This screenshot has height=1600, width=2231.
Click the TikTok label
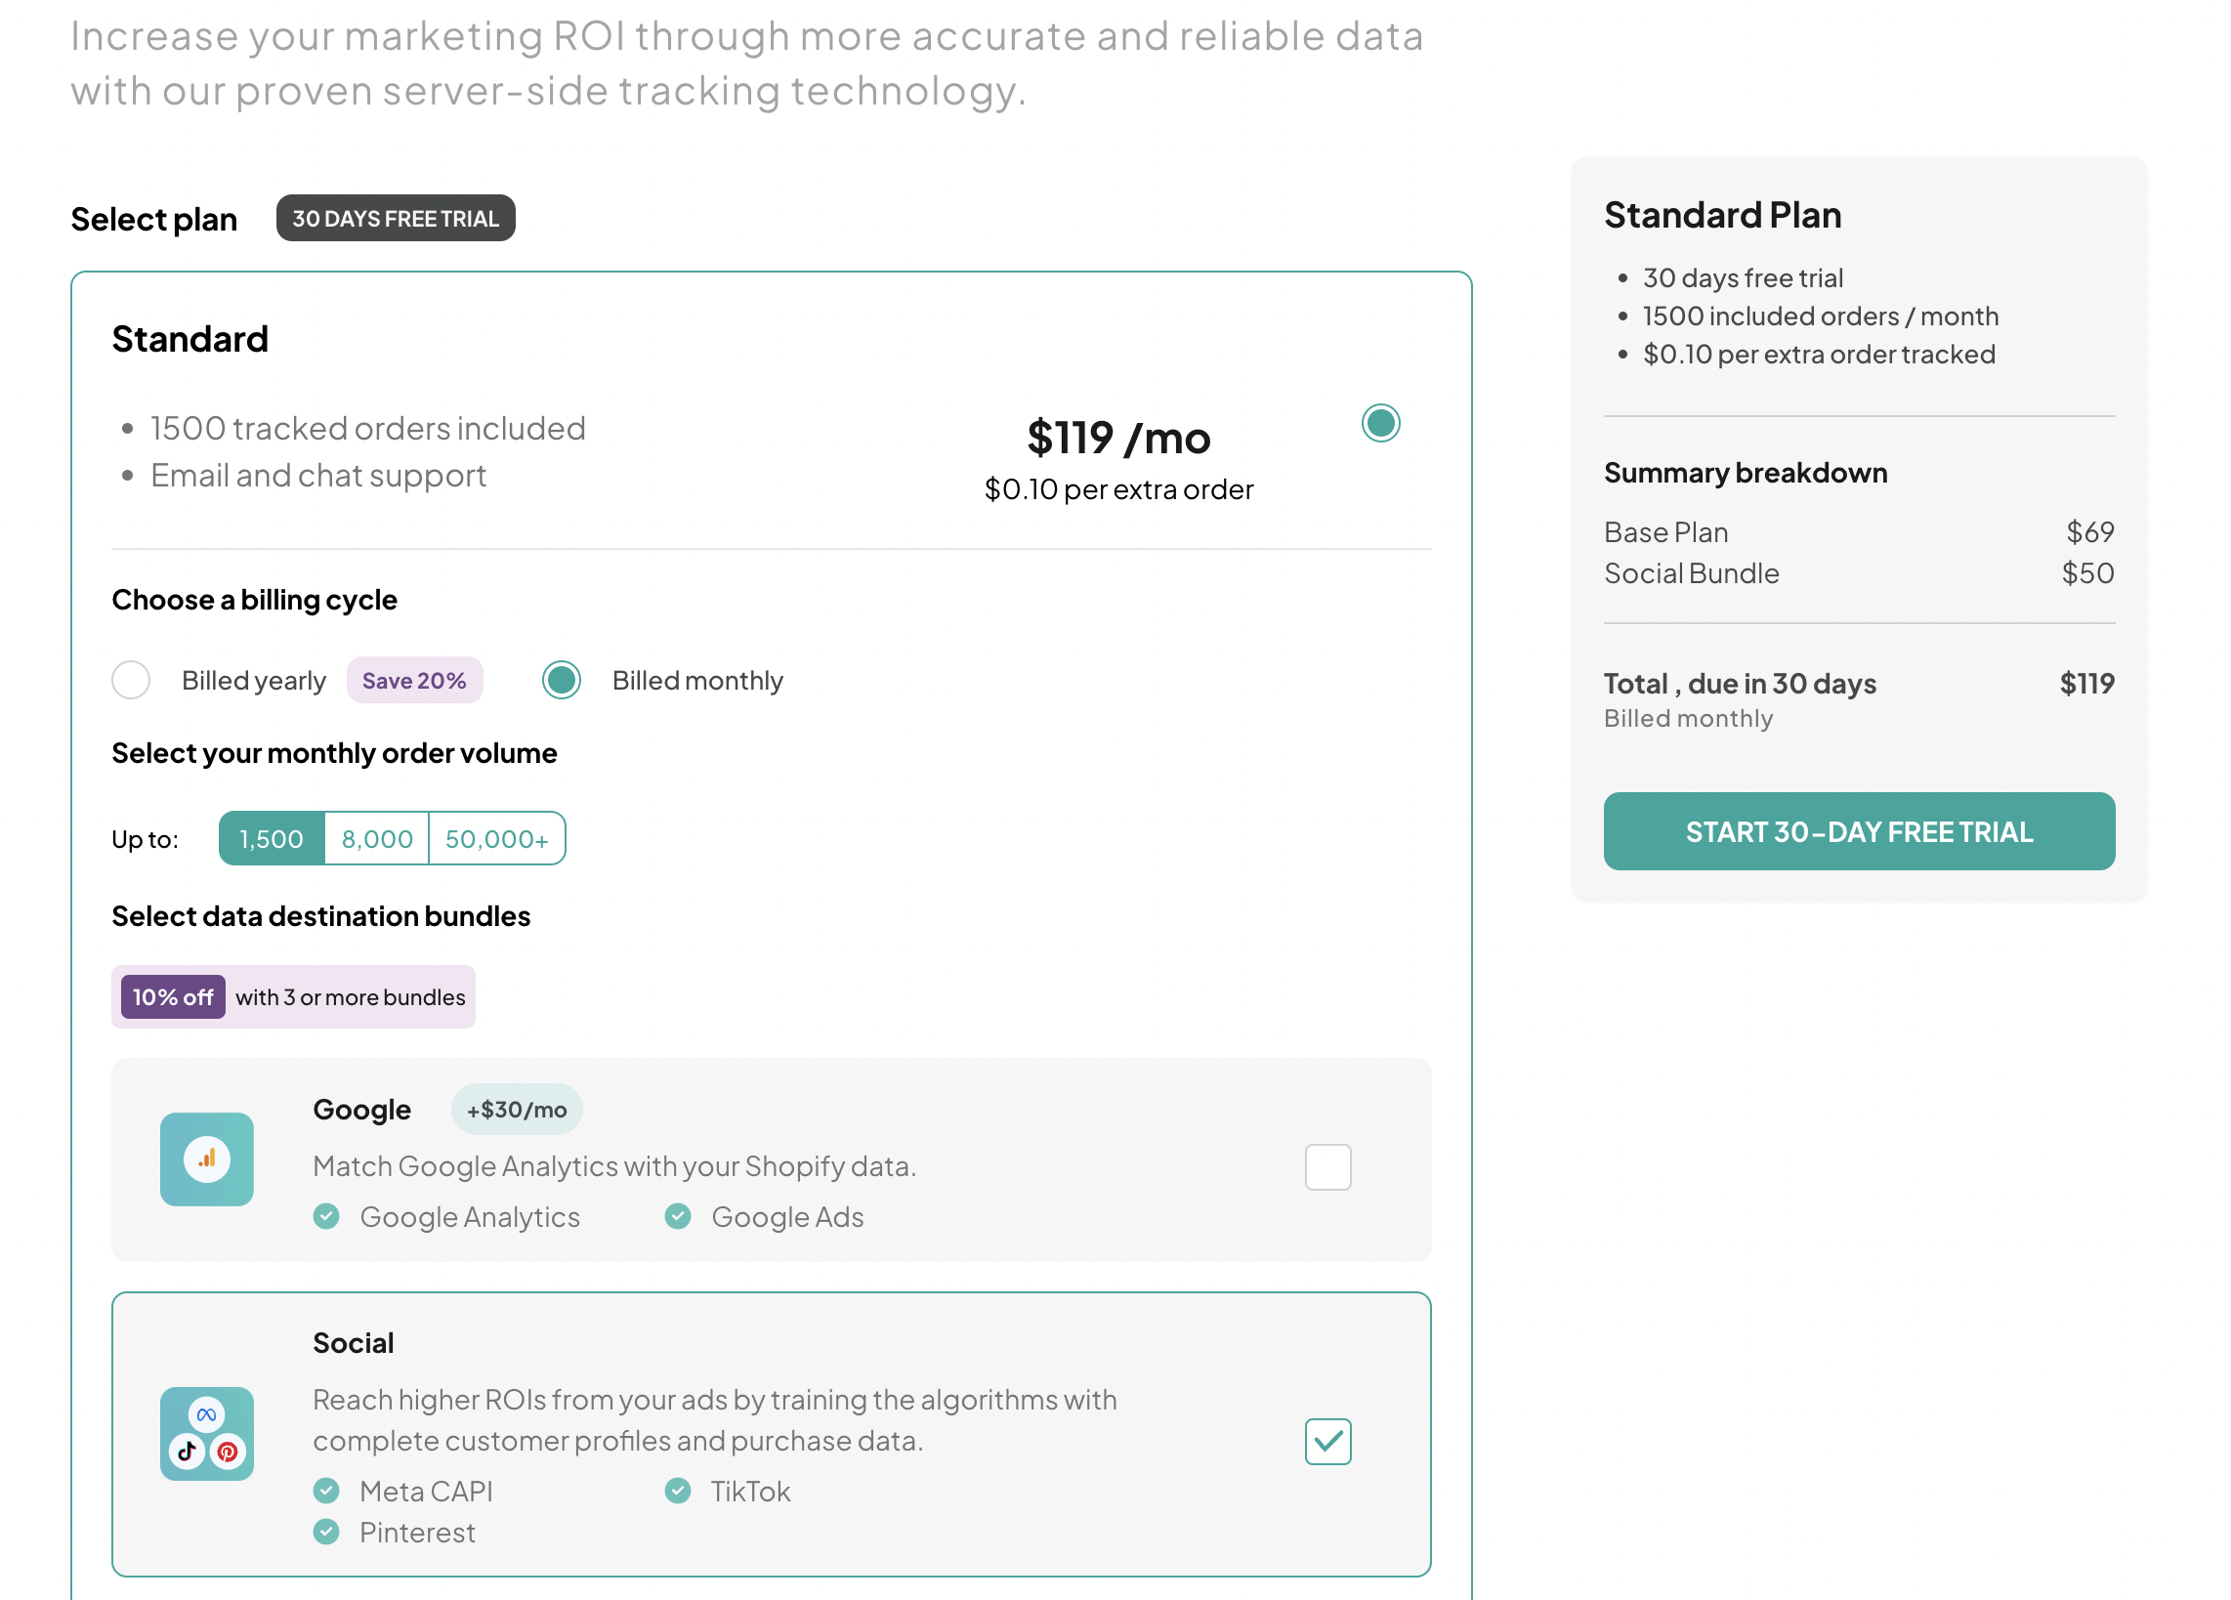(x=750, y=1491)
